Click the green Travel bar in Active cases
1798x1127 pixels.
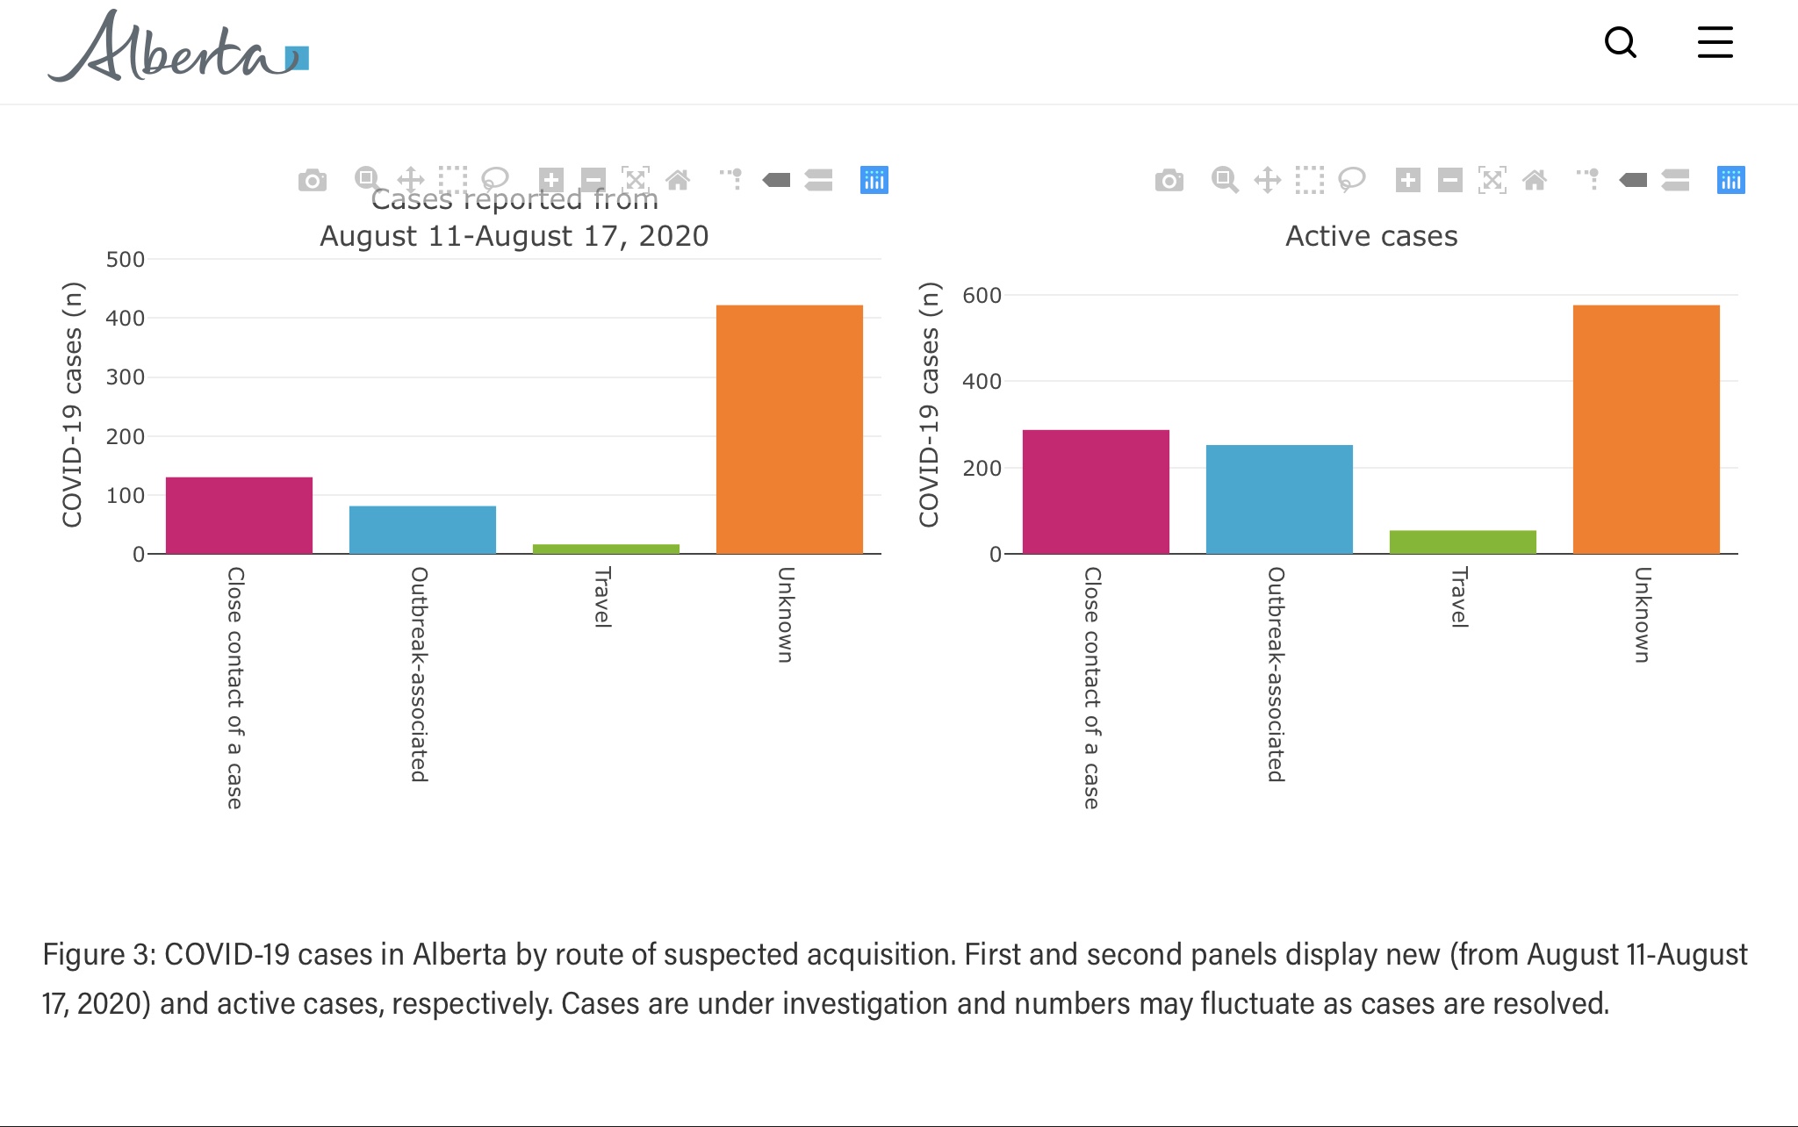(x=1463, y=542)
